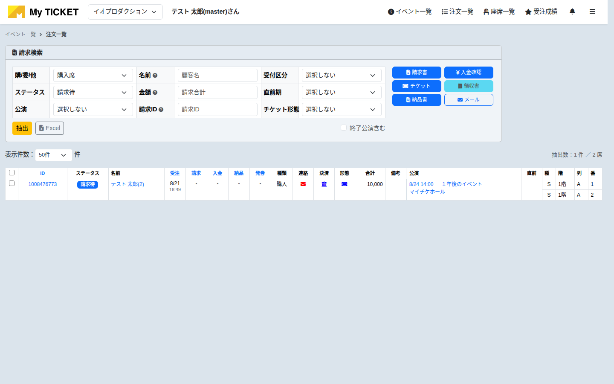Change the 表示件数 50件 dropdown

53,155
